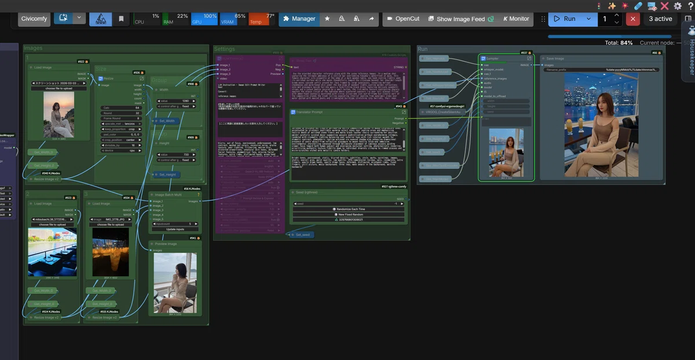695x360 pixels.
Task: Click the question mark icon at top right
Action: tap(690, 5)
